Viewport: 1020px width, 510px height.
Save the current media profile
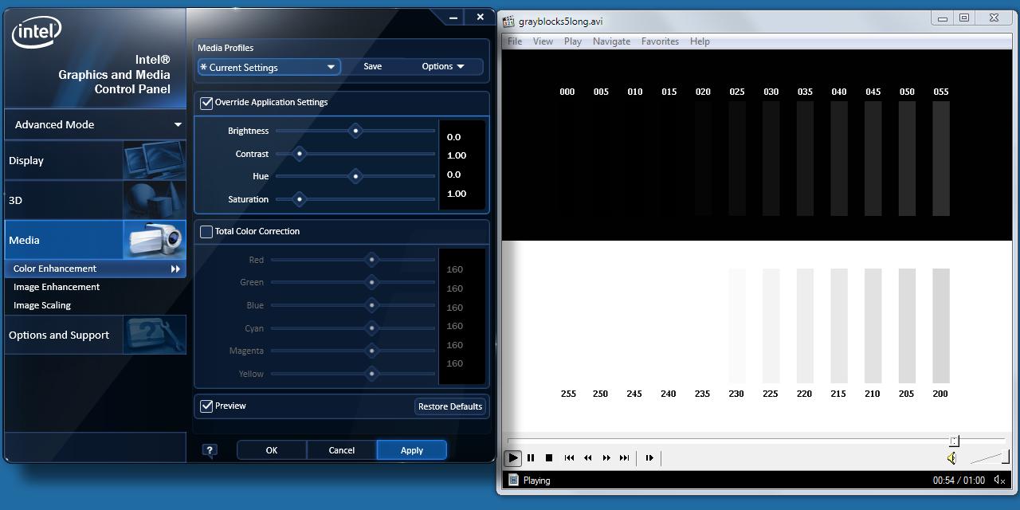(x=372, y=66)
